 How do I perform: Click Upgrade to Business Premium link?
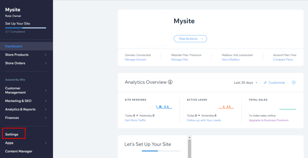[x=268, y=120]
